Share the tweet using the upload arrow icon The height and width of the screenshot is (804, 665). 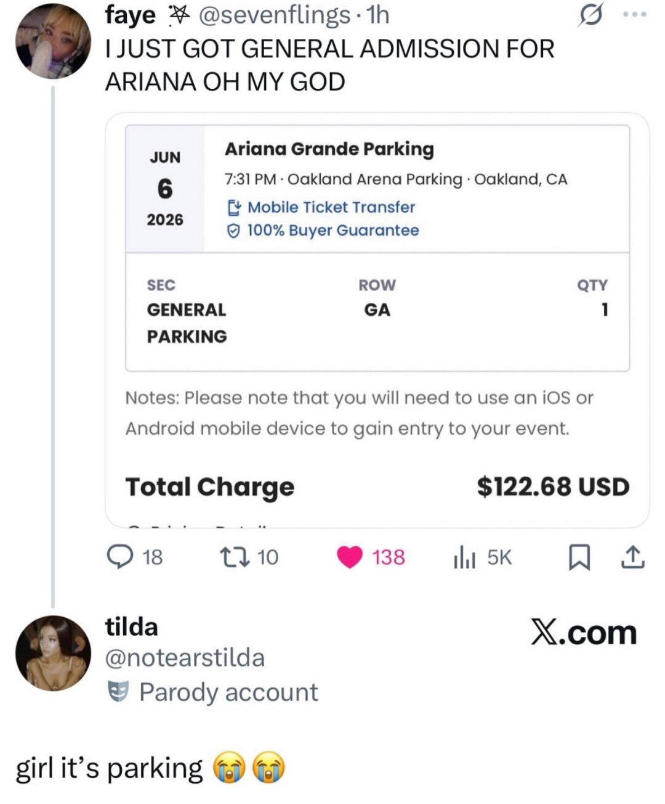[x=633, y=557]
